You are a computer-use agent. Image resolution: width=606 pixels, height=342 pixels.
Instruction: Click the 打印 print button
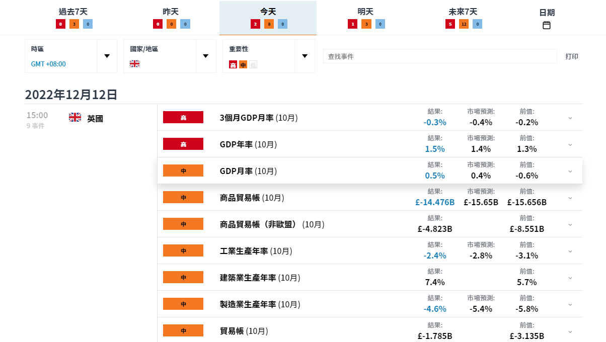(572, 56)
